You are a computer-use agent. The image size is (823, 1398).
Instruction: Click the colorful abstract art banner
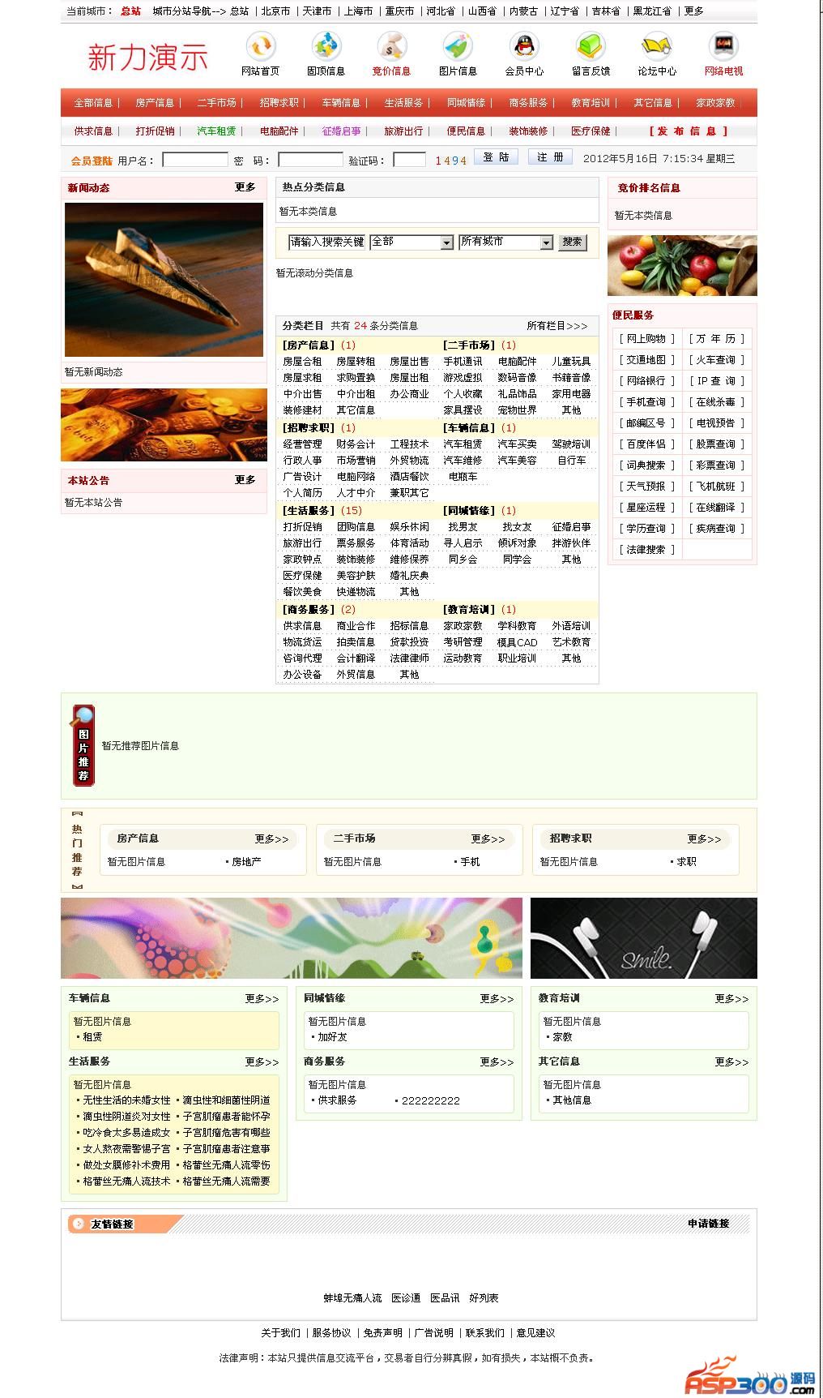(292, 938)
